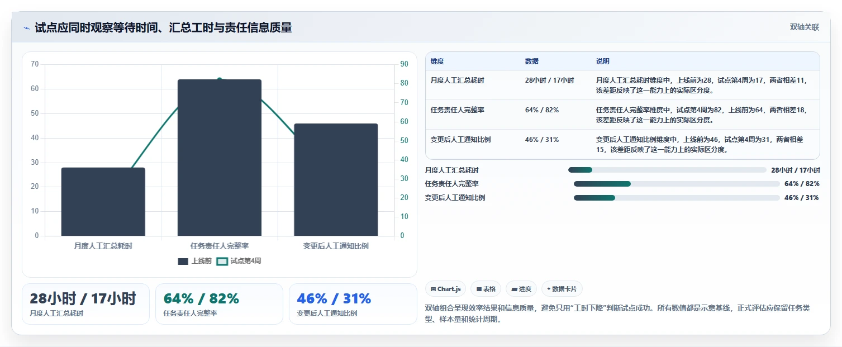This screenshot has width=842, height=347.
Task: Open the green 64% / 82% stat card
Action: point(219,304)
